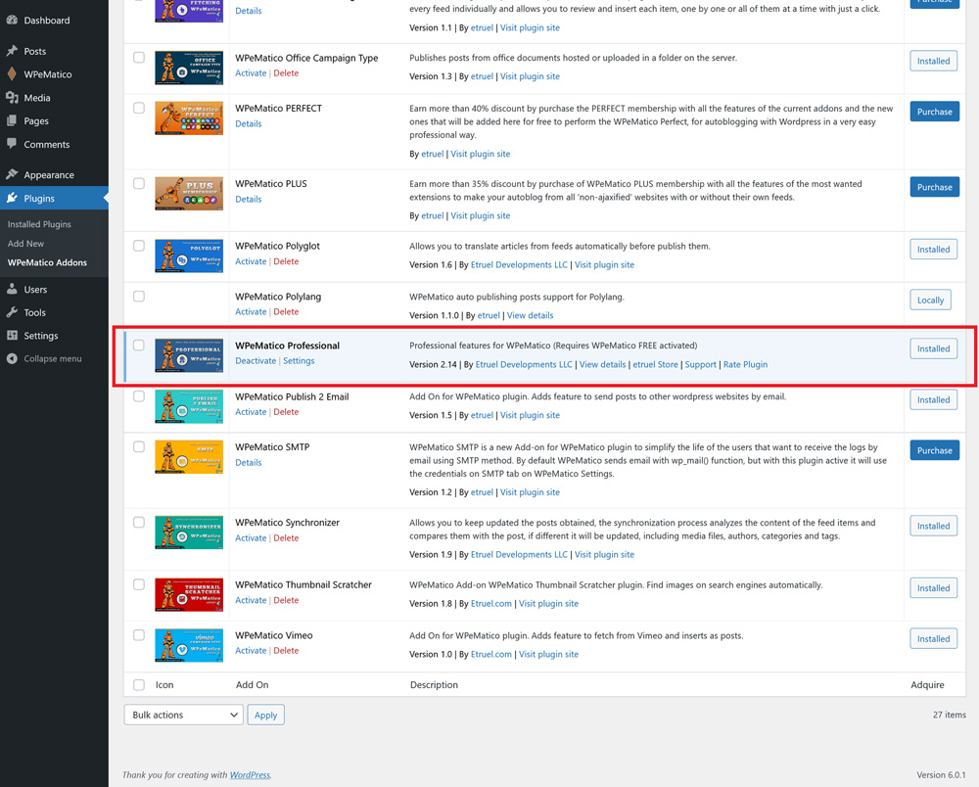Screen dimensions: 979x787
Task: Open etruel Store link in Professional row
Action: point(655,364)
